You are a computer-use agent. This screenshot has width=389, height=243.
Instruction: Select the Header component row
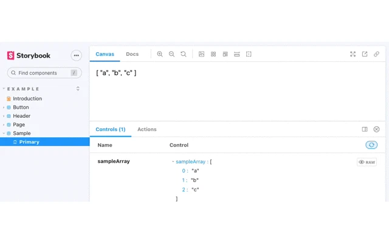click(22, 116)
